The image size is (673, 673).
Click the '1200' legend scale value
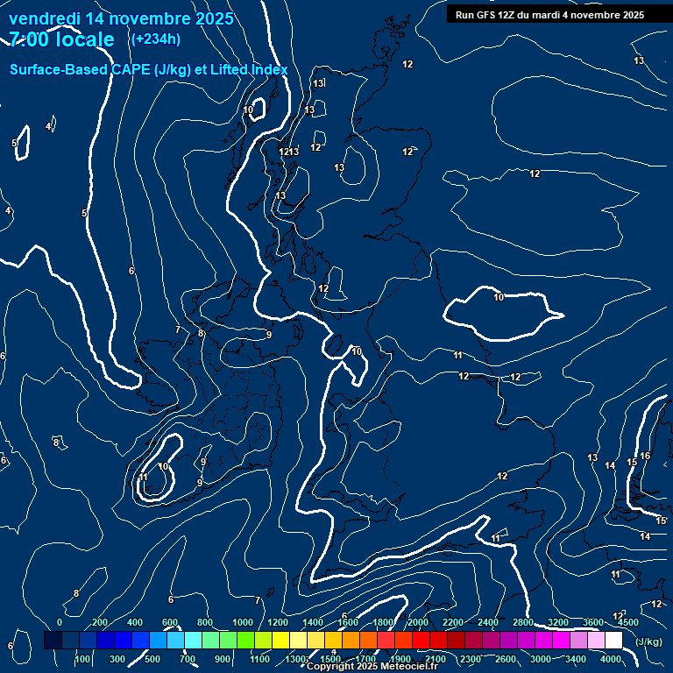(x=278, y=622)
